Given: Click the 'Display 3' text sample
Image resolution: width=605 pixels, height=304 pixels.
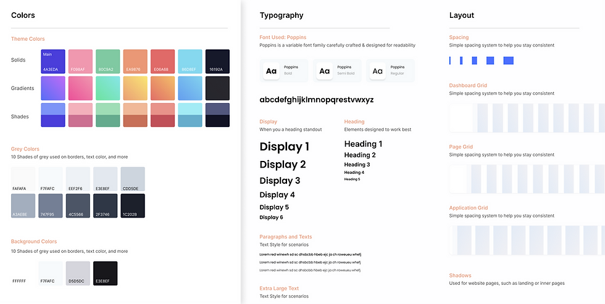Looking at the screenshot, I should [280, 181].
